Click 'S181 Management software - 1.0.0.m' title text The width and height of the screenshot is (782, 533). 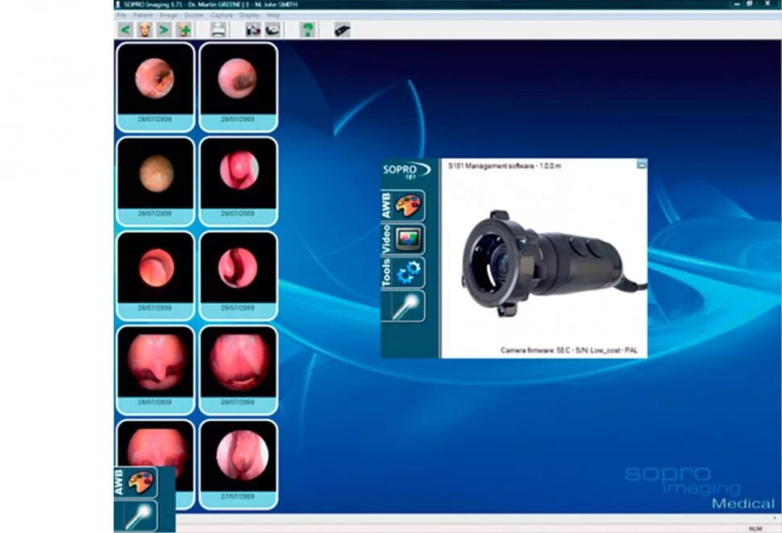click(504, 165)
